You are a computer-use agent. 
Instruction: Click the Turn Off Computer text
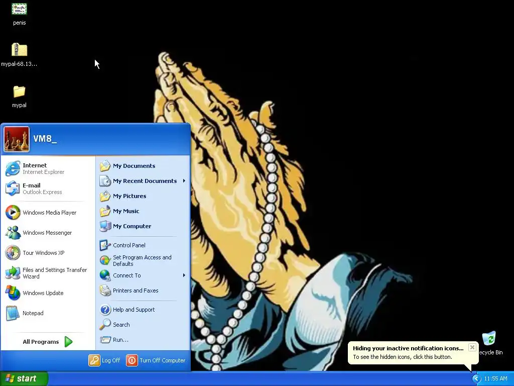click(162, 360)
